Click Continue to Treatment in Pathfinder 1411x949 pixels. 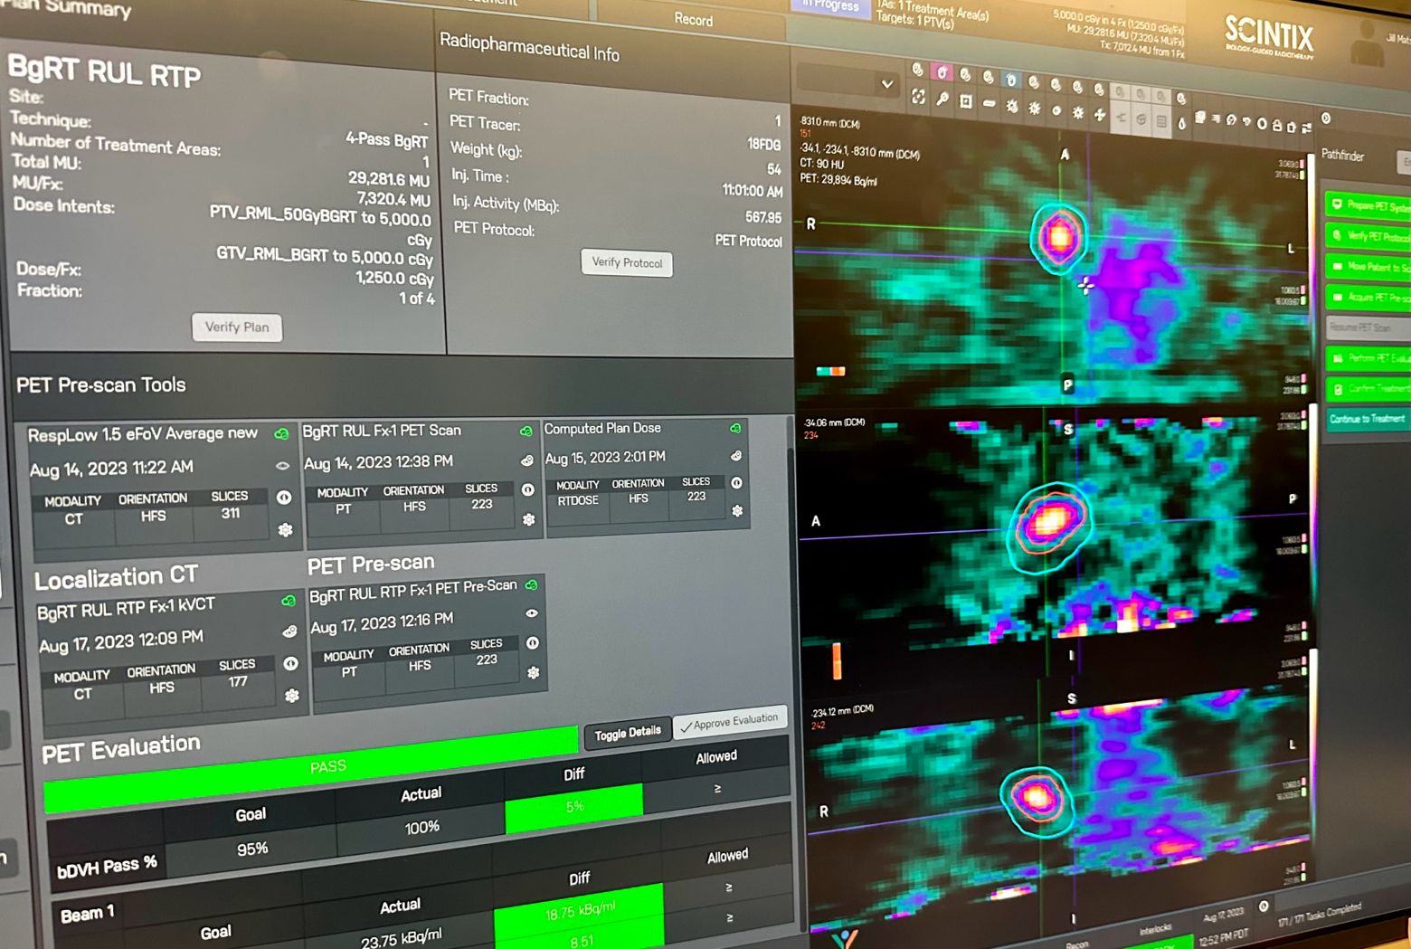(x=1366, y=419)
